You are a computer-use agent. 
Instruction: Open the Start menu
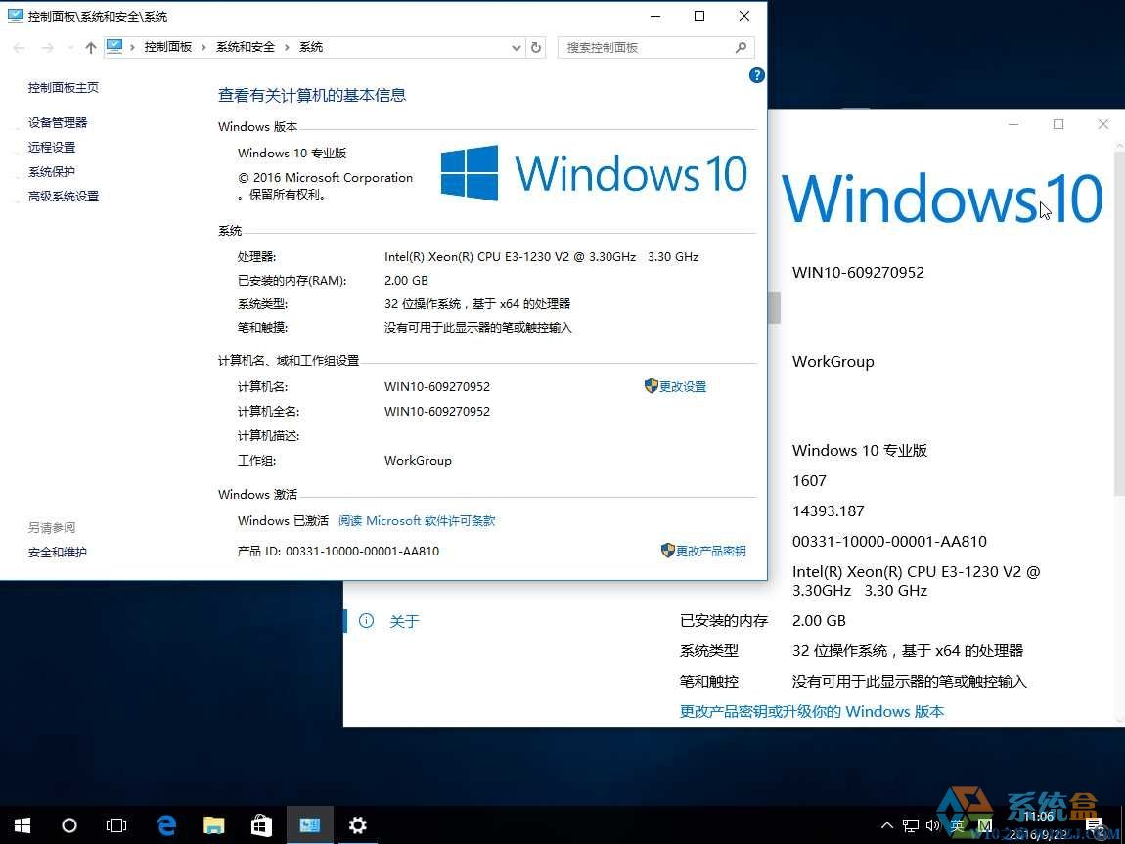(x=21, y=824)
